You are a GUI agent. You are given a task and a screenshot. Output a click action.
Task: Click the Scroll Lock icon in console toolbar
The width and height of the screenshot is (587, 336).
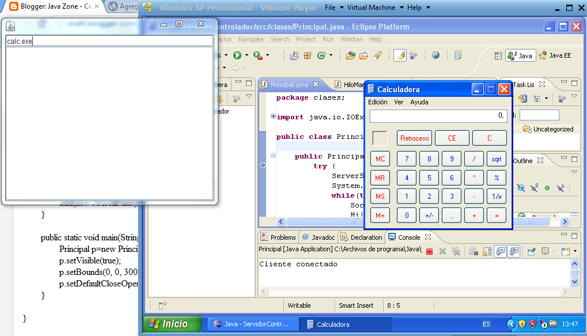pyautogui.click(x=487, y=251)
